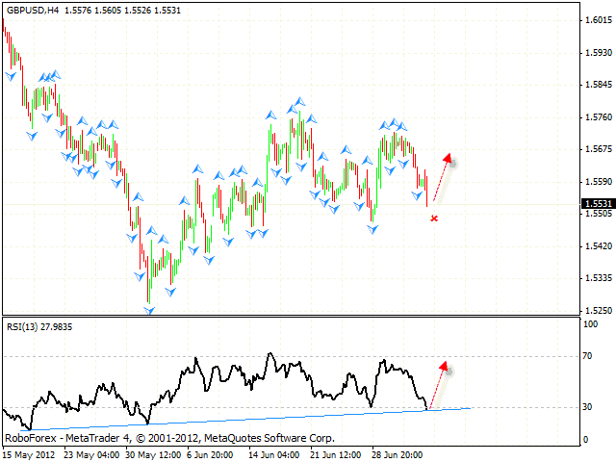Click the red X marker on price chart
This screenshot has width=616, height=462.
(x=434, y=218)
